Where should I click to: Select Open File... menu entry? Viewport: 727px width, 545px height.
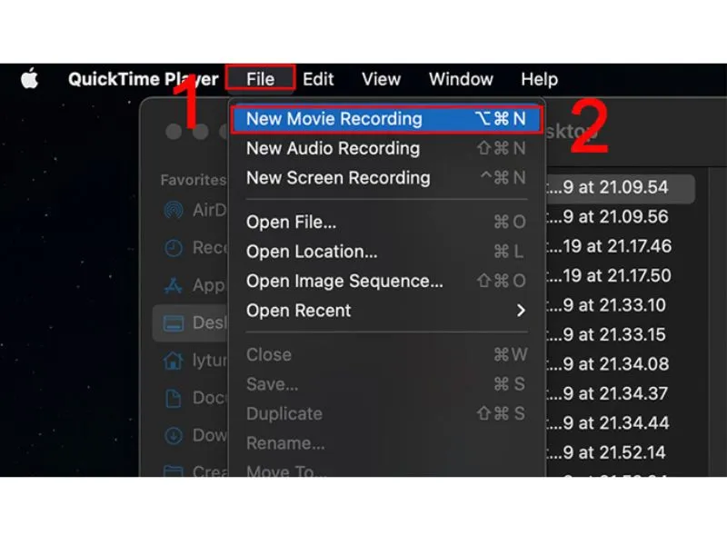pyautogui.click(x=386, y=222)
